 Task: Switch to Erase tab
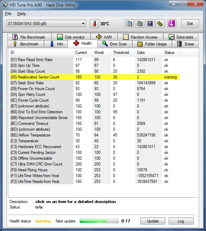185,44
